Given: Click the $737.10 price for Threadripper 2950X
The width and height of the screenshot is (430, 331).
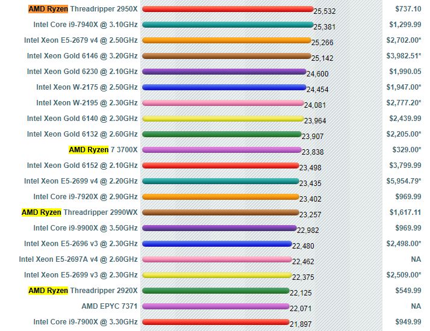Looking at the screenshot, I should pyautogui.click(x=408, y=9).
